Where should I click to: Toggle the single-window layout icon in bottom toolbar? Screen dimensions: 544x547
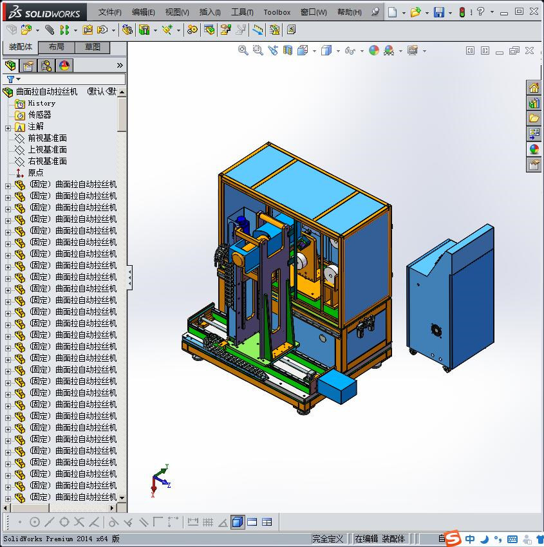coord(252,523)
